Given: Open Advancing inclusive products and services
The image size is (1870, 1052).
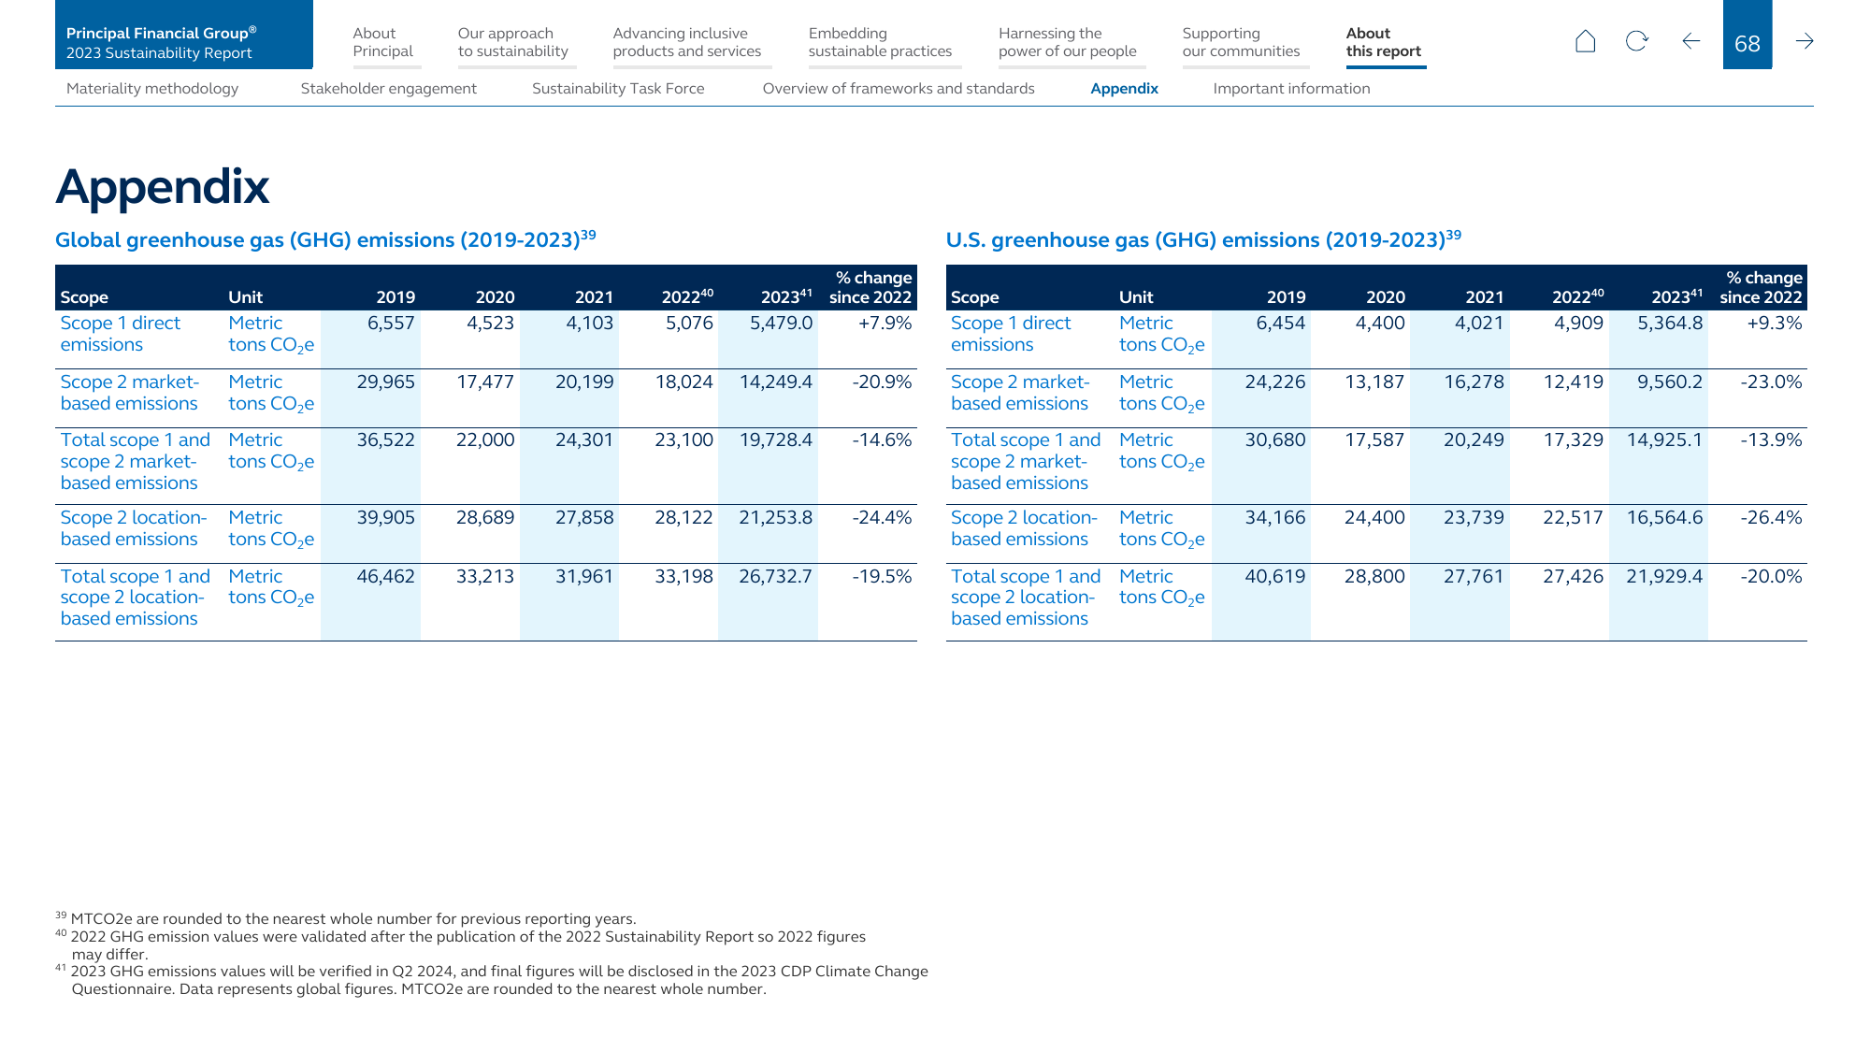Looking at the screenshot, I should coord(687,42).
